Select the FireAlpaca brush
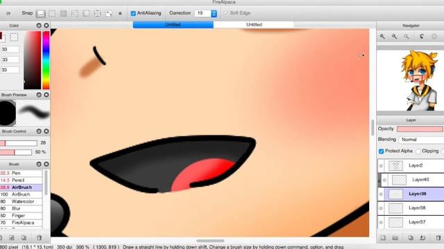 [22, 223]
